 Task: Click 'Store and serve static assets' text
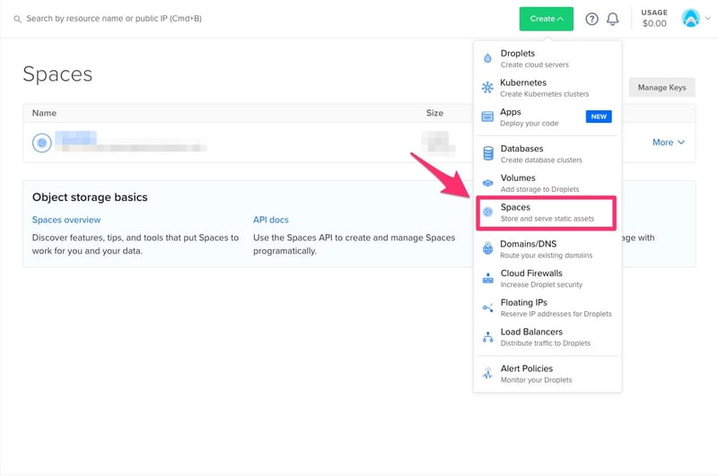547,219
